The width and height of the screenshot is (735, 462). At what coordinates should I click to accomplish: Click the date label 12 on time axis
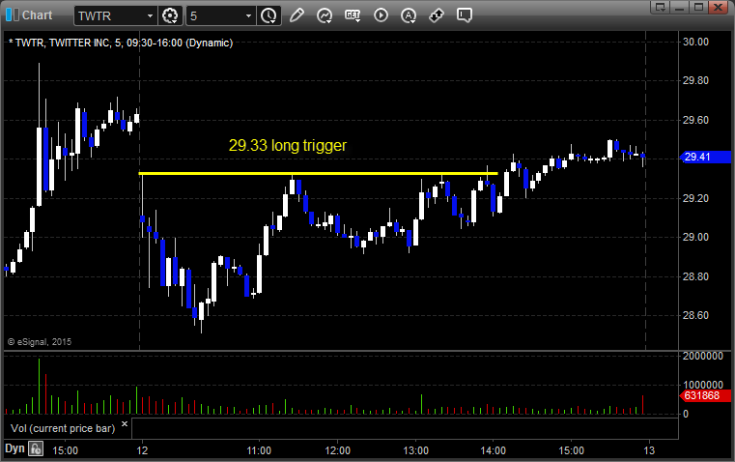[x=142, y=450]
